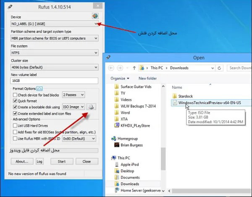Click the Log button

click(39, 161)
